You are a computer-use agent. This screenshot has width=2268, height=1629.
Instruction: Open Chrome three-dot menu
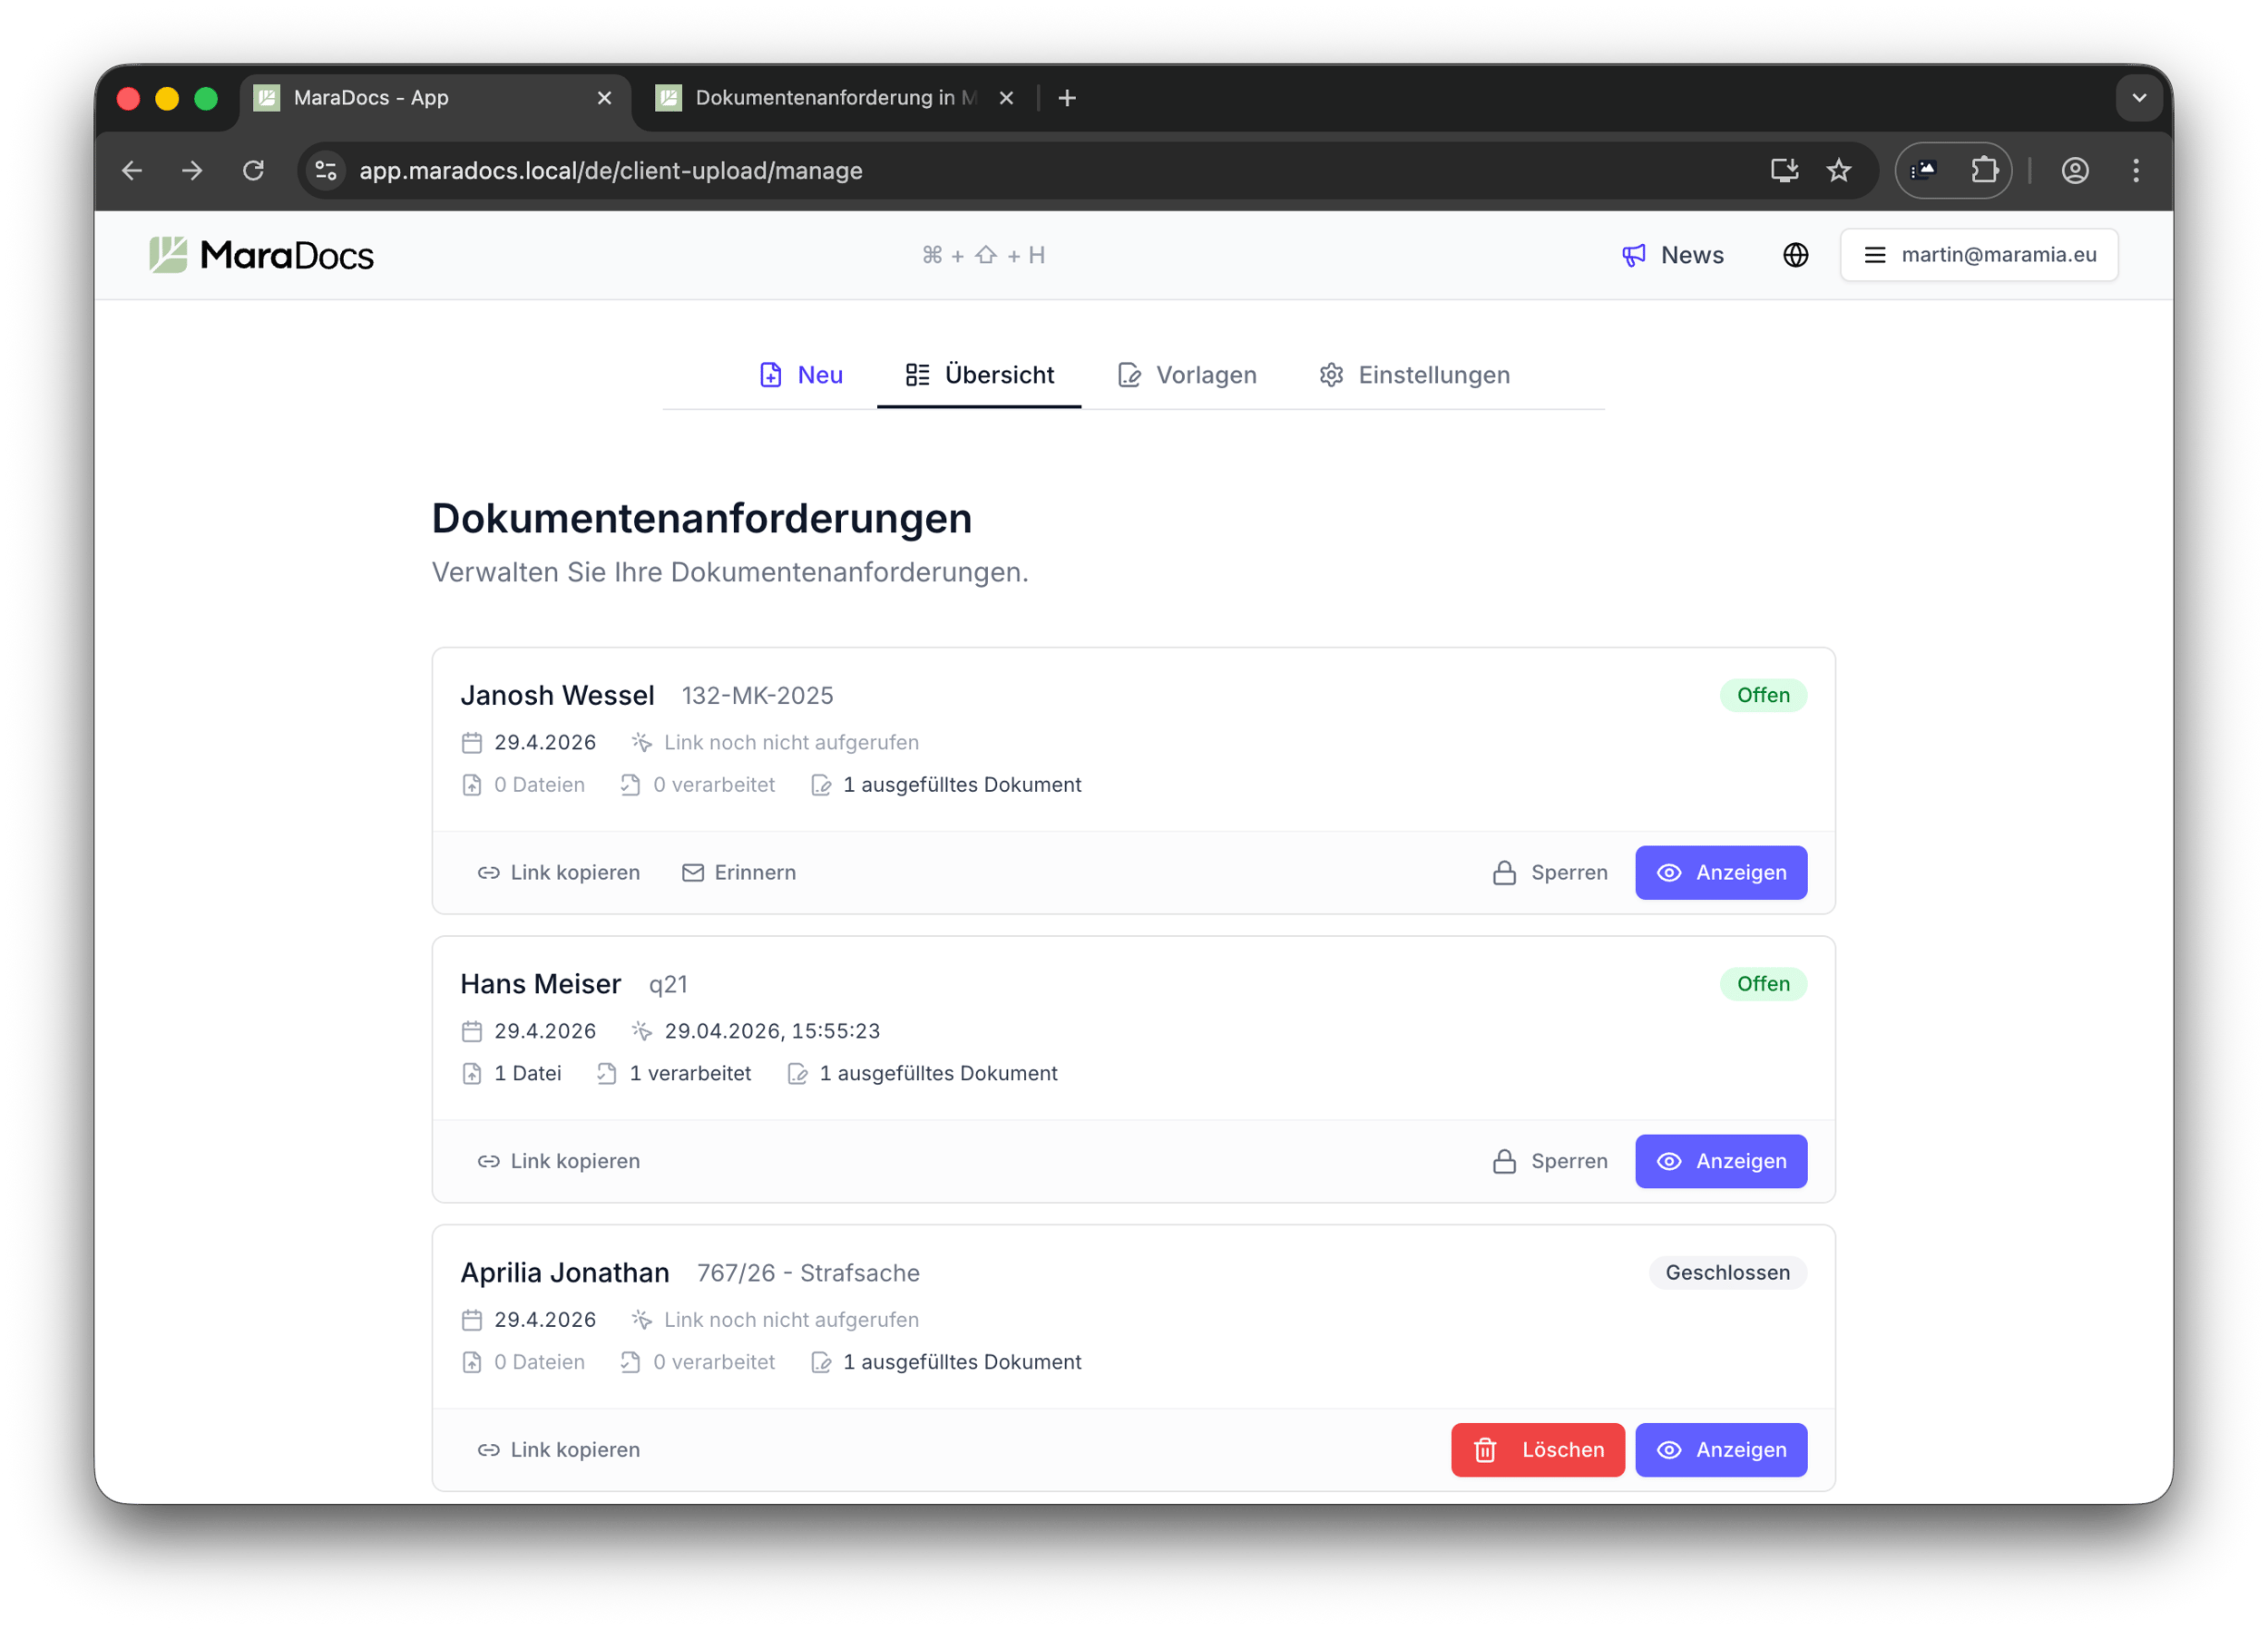click(x=2136, y=171)
